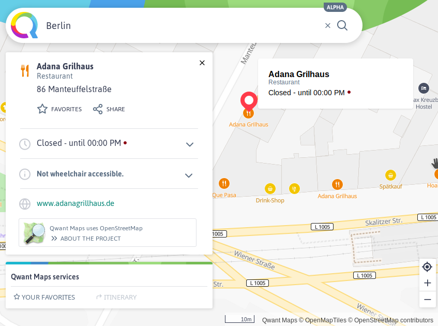
Task: Open Your Favorites list
Action: coord(44,297)
